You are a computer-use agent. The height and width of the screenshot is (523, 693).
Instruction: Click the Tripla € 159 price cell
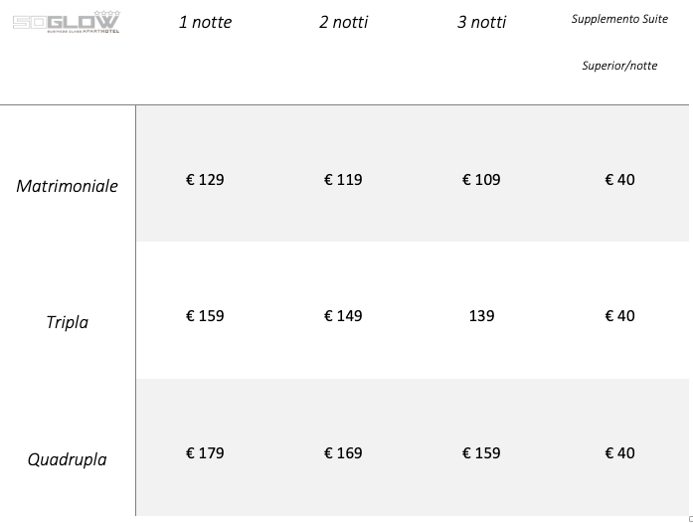[x=205, y=315]
